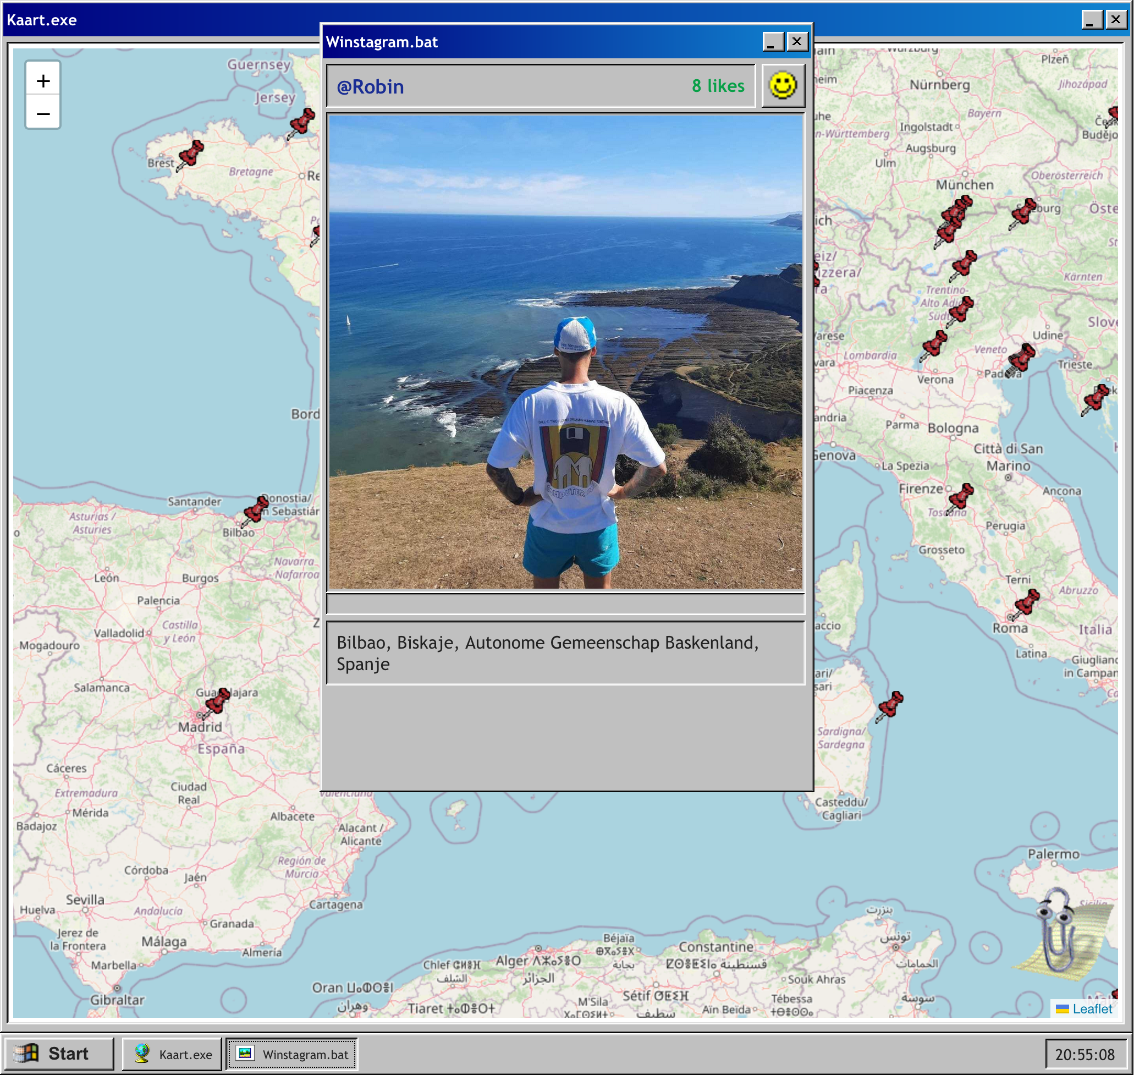The image size is (1134, 1075).
Task: Switch to Kaart.exe in the taskbar
Action: point(172,1054)
